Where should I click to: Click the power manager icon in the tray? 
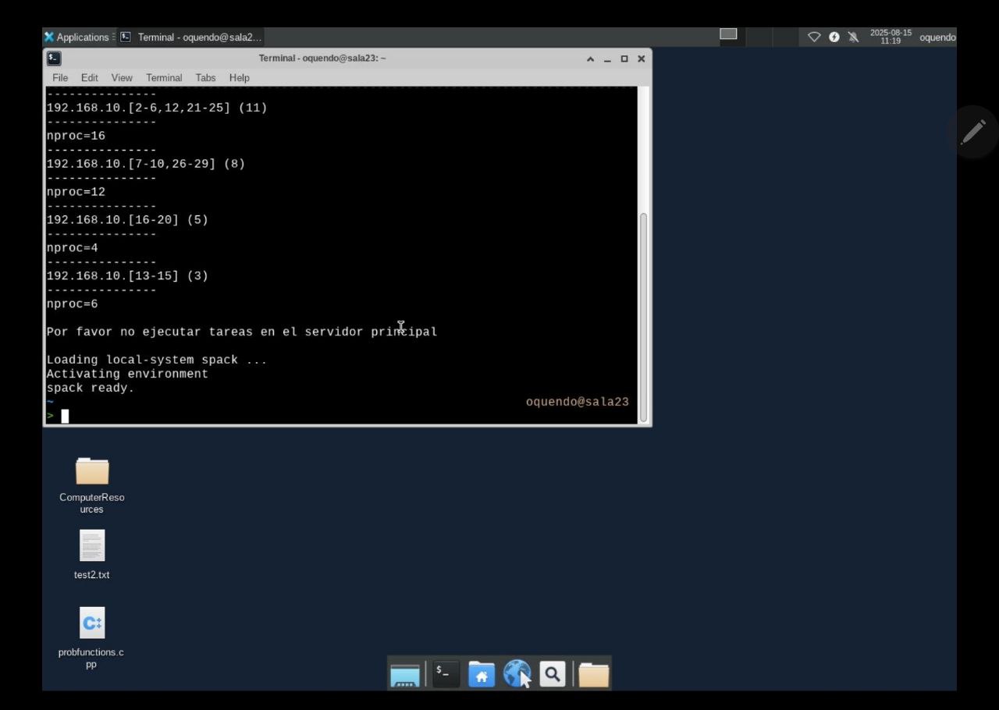pos(833,36)
